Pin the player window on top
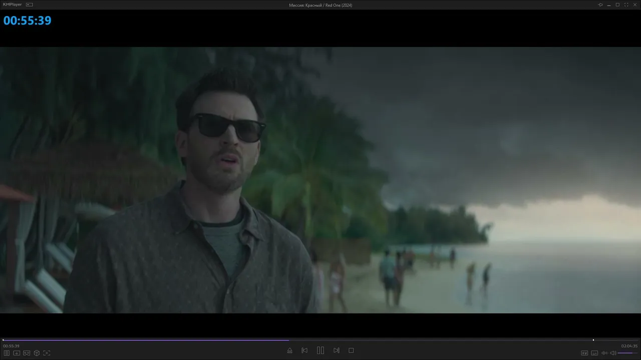The width and height of the screenshot is (641, 360). pyautogui.click(x=600, y=4)
